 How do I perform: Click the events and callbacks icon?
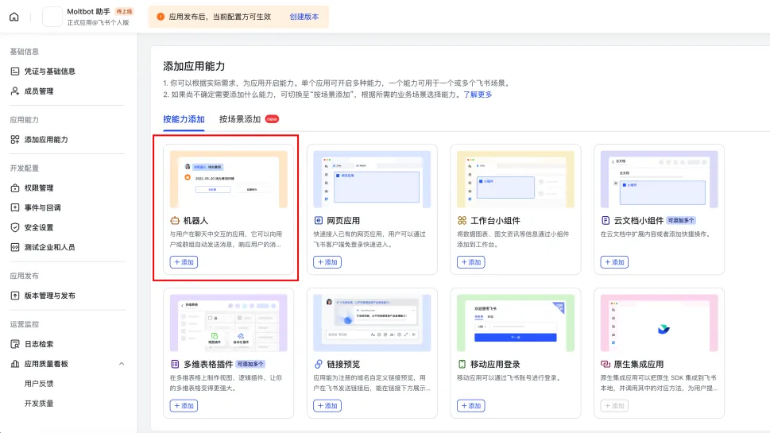[x=15, y=207]
